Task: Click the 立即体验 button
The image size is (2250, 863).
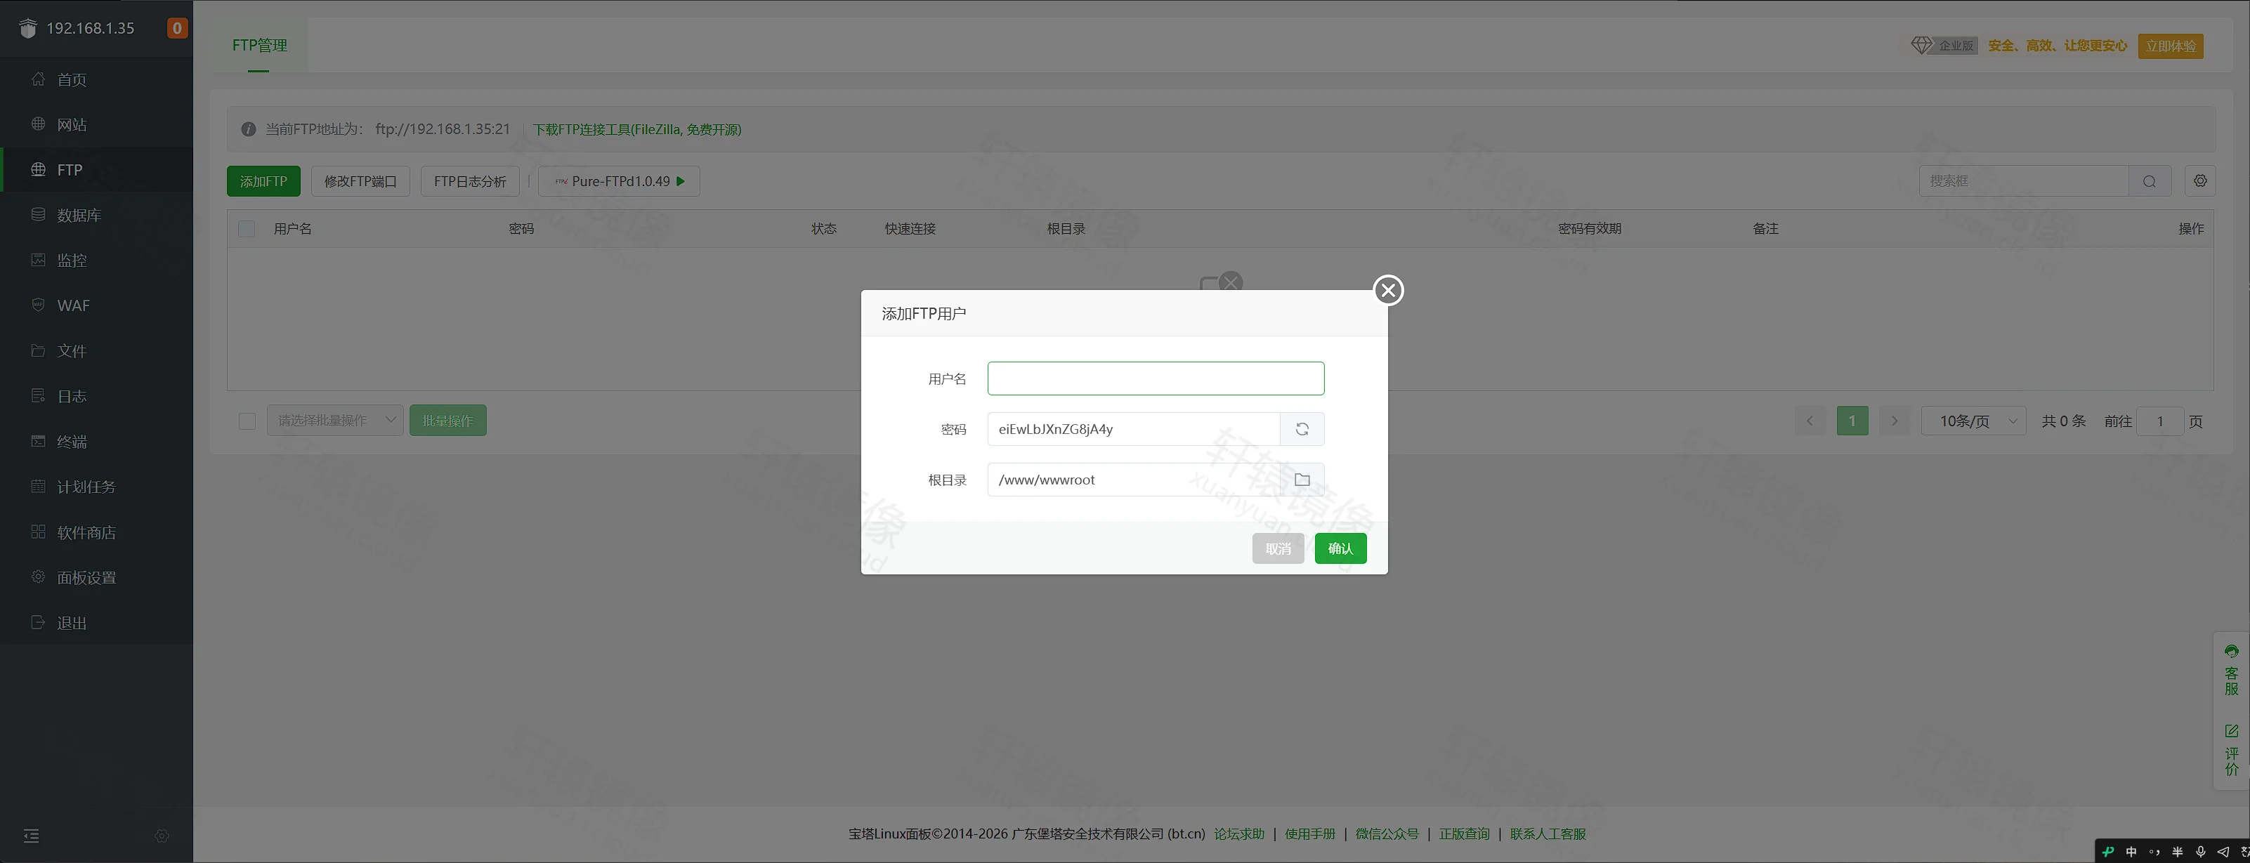Action: click(x=2170, y=46)
